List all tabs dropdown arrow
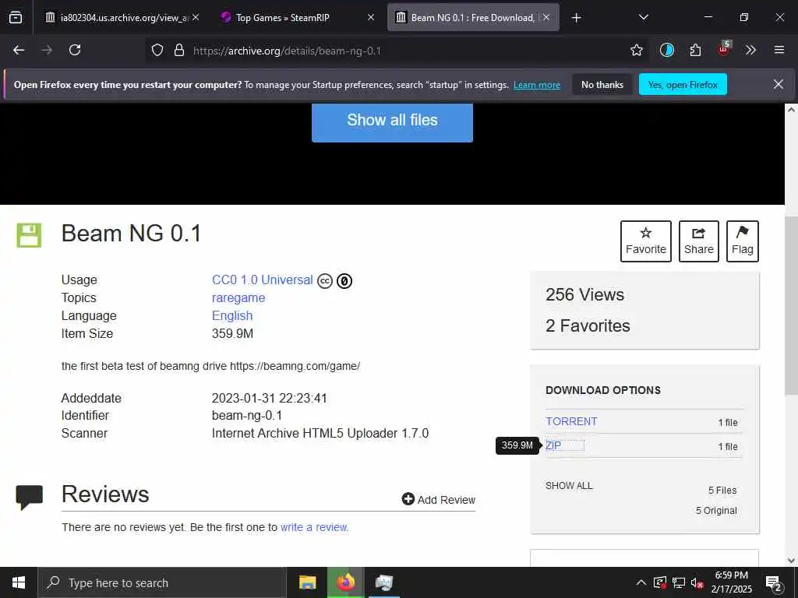798x598 pixels. tap(643, 17)
